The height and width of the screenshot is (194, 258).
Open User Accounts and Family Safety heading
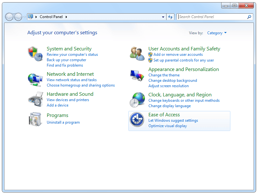(184, 49)
